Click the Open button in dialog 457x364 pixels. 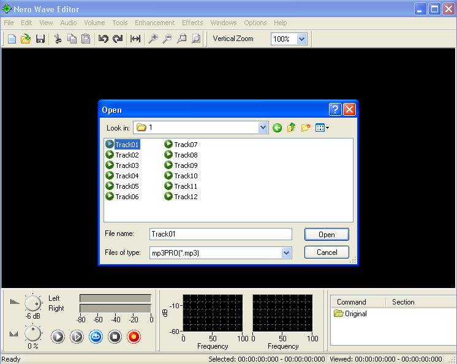pyautogui.click(x=327, y=234)
